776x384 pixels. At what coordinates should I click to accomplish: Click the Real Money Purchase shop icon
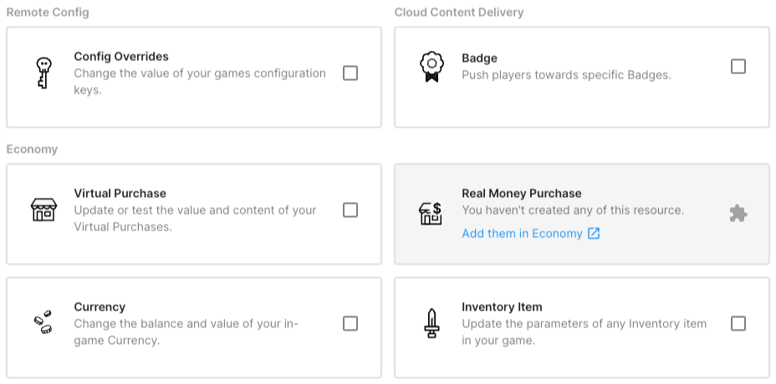(431, 214)
